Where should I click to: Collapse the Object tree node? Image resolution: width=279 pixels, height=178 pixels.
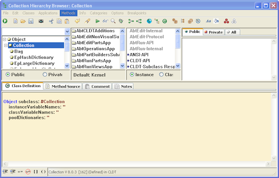point(5,39)
